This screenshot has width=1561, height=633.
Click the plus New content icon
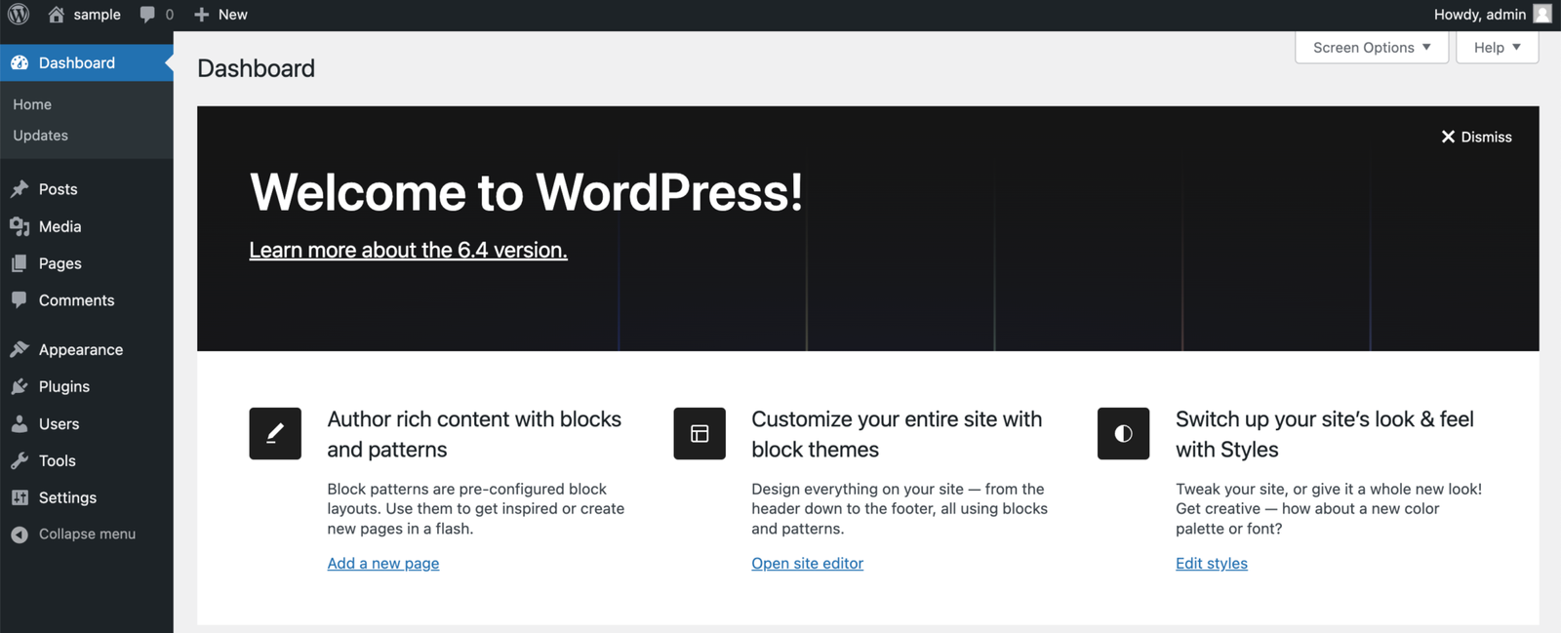coord(202,15)
